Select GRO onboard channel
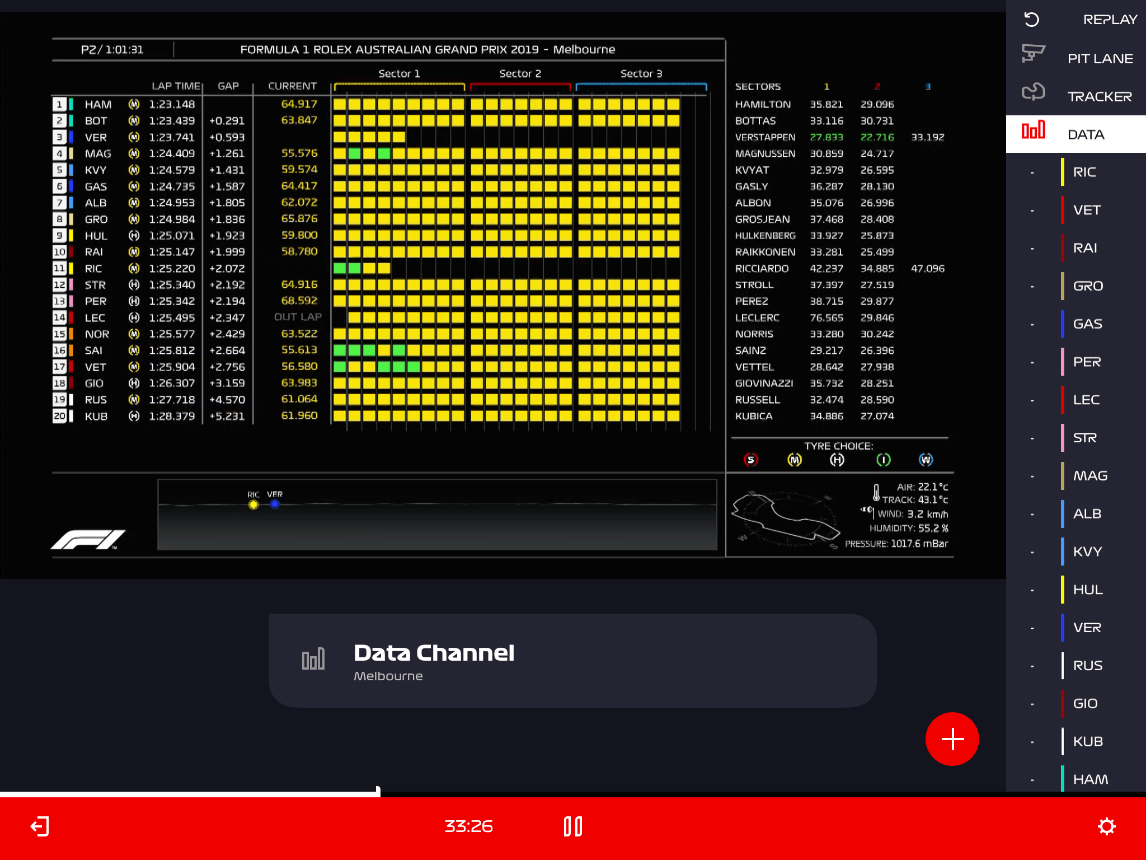The height and width of the screenshot is (860, 1146). (x=1076, y=286)
